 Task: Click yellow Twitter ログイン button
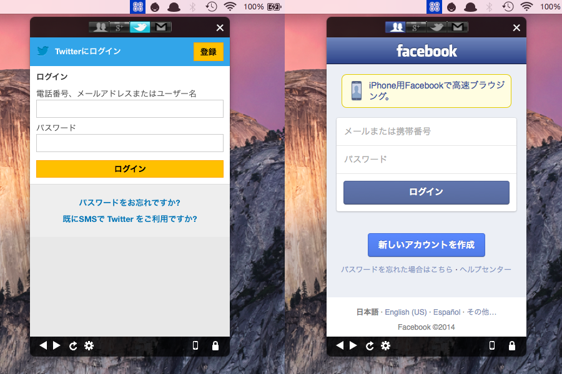pos(130,169)
